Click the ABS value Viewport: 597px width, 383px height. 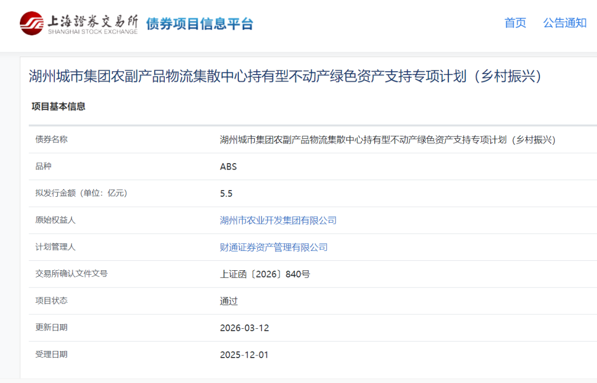pyautogui.click(x=228, y=167)
